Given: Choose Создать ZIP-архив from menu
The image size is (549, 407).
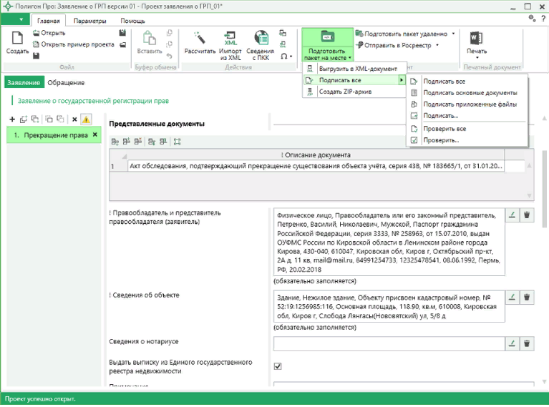Looking at the screenshot, I should click(x=345, y=92).
